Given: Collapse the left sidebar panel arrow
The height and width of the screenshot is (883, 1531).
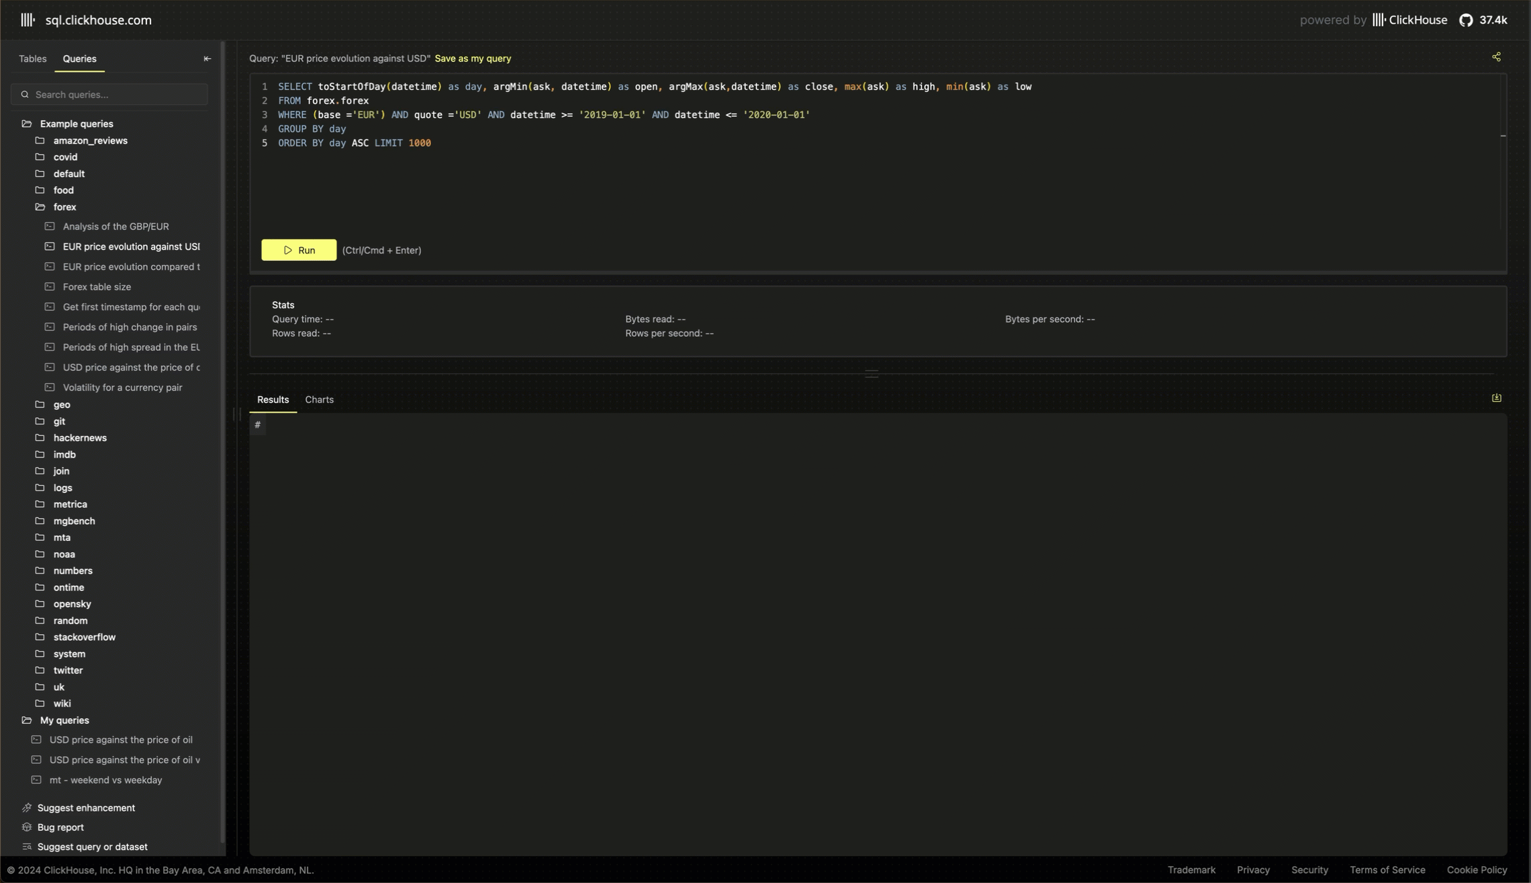Looking at the screenshot, I should point(207,59).
